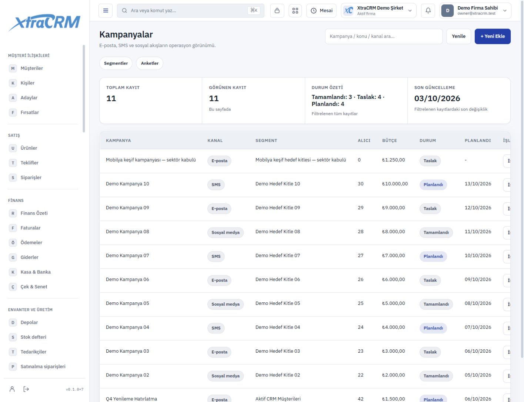Click the ₺5.000,00 budget cell
This screenshot has height=402, width=524.
pos(393,303)
